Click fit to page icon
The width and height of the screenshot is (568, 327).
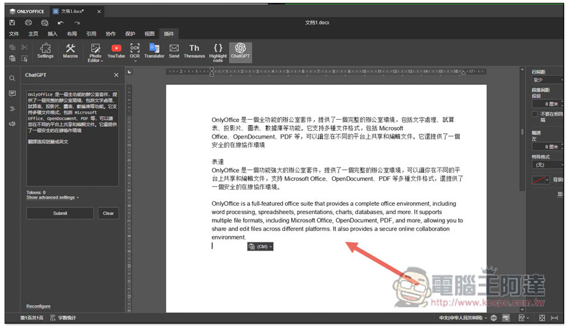tap(542, 318)
